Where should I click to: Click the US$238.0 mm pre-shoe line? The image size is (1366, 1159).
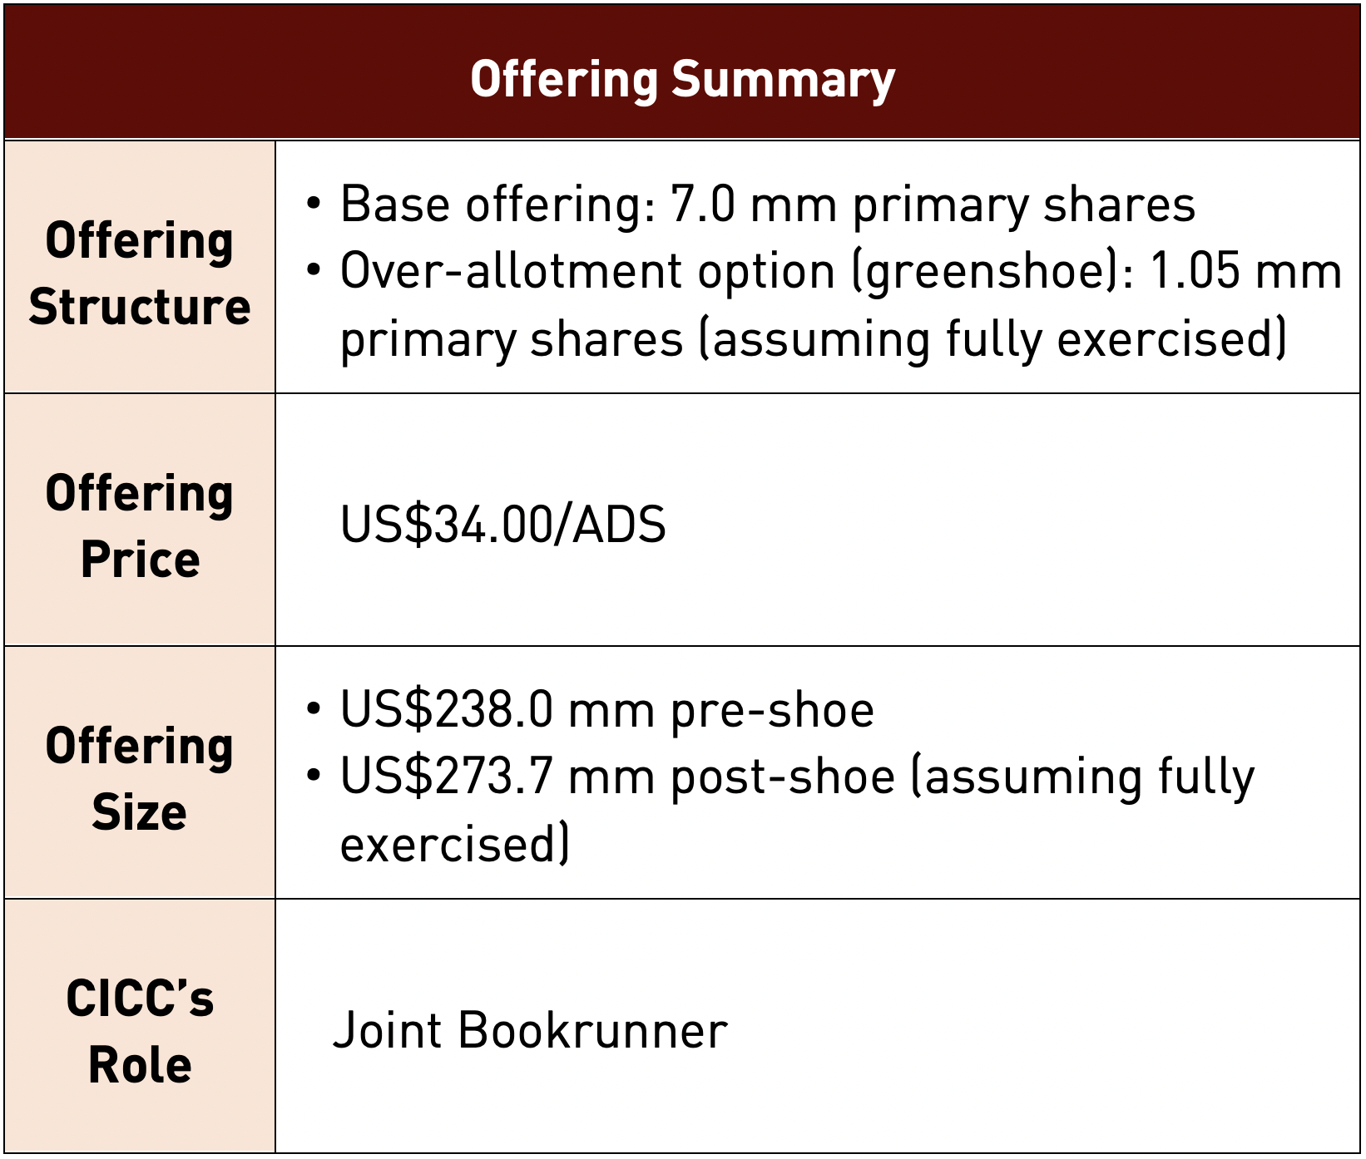(x=606, y=711)
